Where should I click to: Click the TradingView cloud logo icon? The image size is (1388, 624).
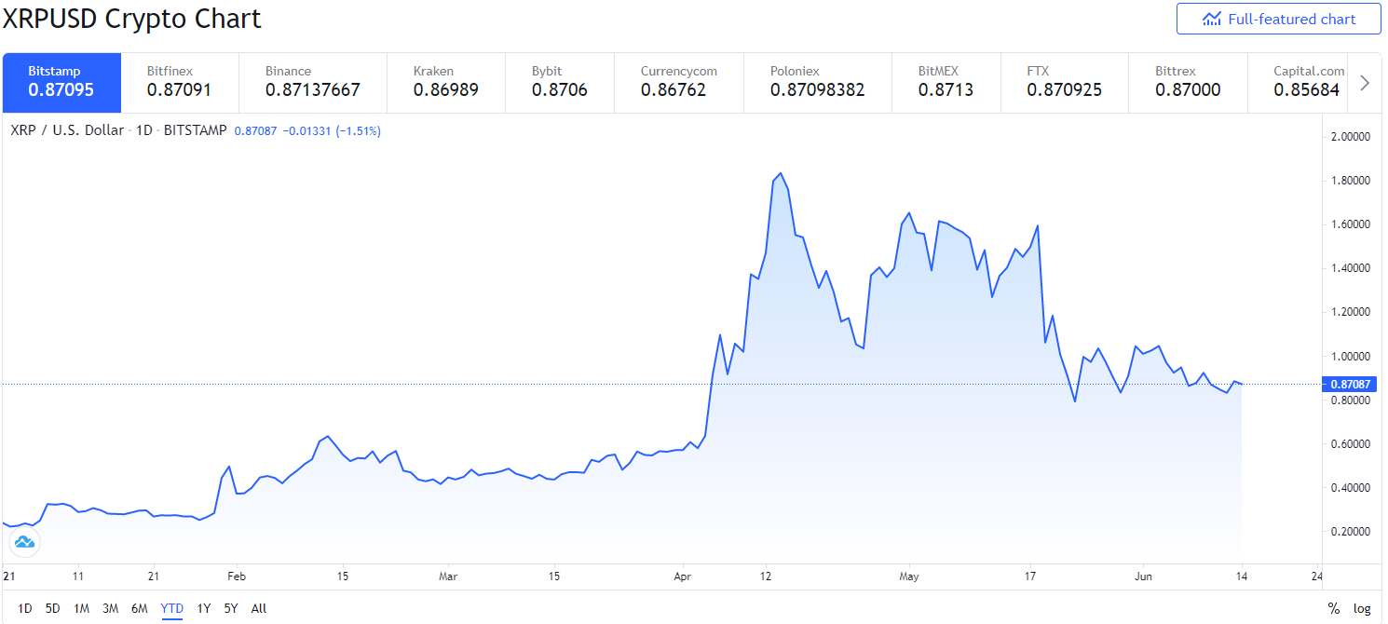24,542
